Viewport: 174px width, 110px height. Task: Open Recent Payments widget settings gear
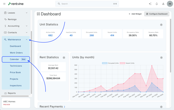(161, 107)
